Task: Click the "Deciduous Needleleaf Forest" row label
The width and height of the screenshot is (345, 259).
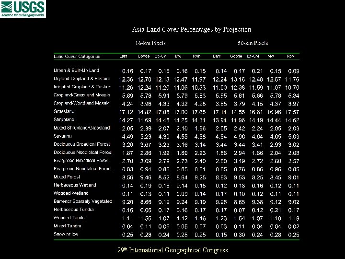Action: [83, 152]
